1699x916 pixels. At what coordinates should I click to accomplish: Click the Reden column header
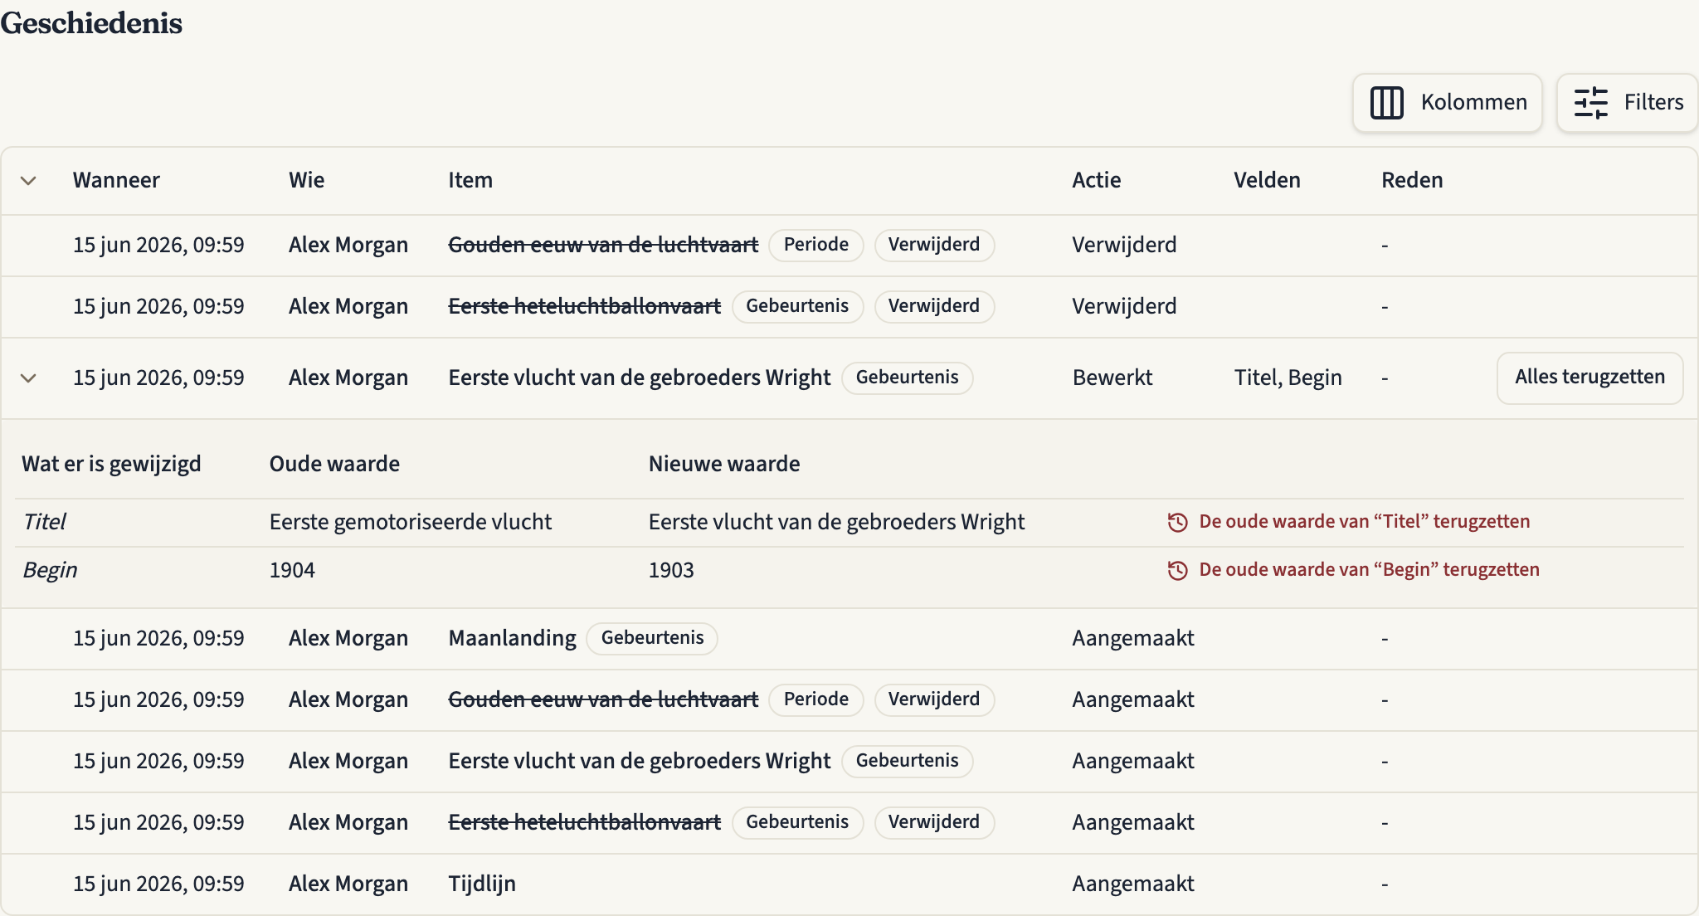point(1412,180)
